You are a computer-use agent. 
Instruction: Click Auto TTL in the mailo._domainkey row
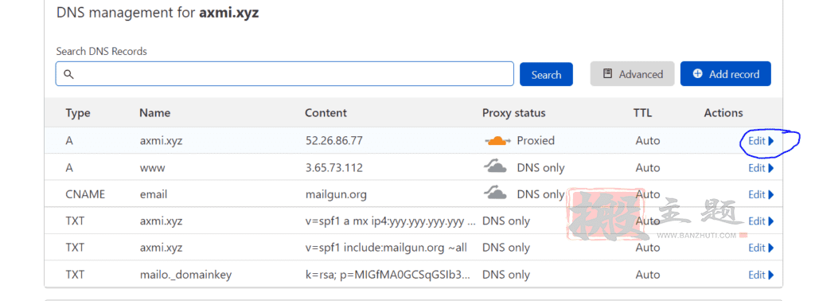(x=648, y=275)
